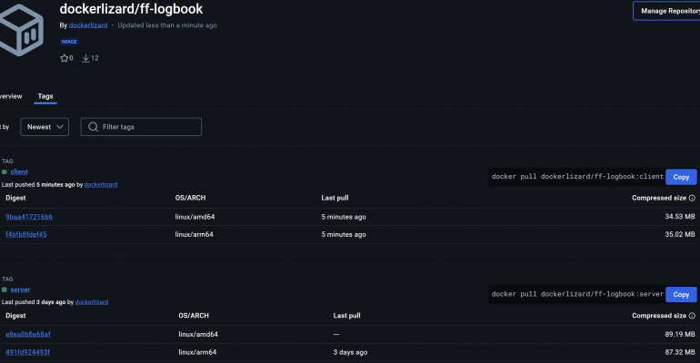The image size is (700, 363).
Task: Open digest 491fd924493f
Action: 27,352
